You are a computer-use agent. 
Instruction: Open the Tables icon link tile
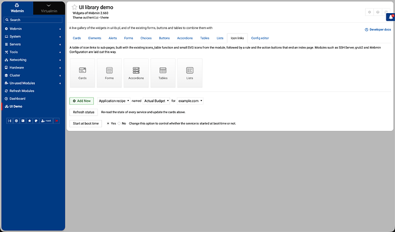click(163, 73)
